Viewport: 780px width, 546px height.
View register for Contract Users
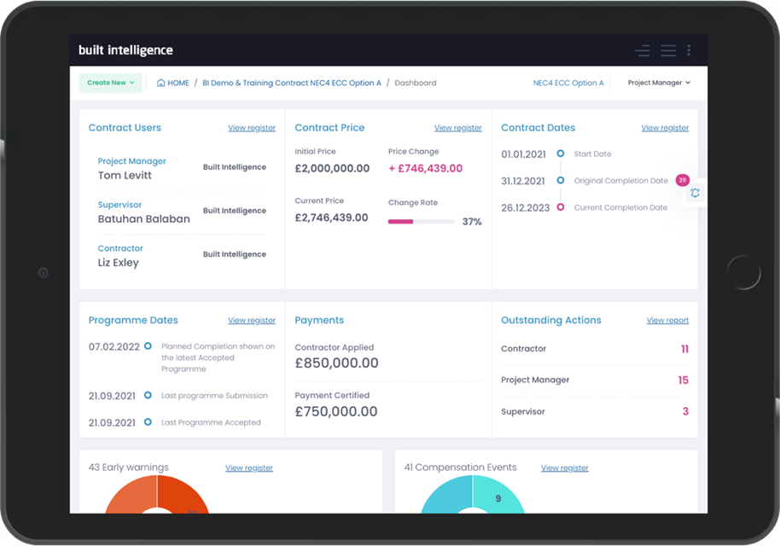point(252,128)
